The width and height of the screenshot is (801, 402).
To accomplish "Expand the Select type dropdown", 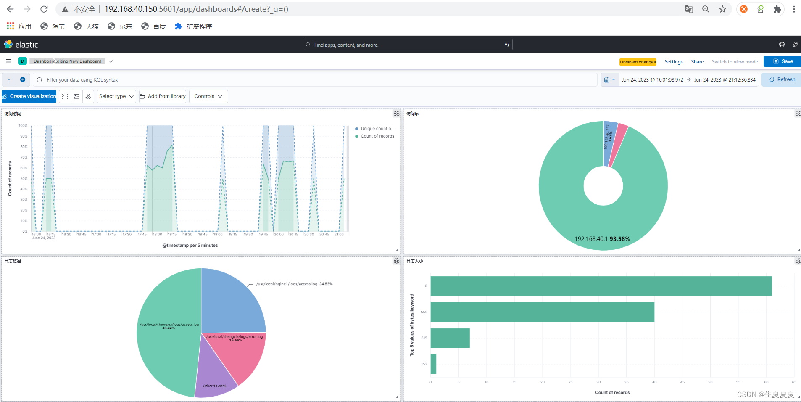I will click(116, 96).
